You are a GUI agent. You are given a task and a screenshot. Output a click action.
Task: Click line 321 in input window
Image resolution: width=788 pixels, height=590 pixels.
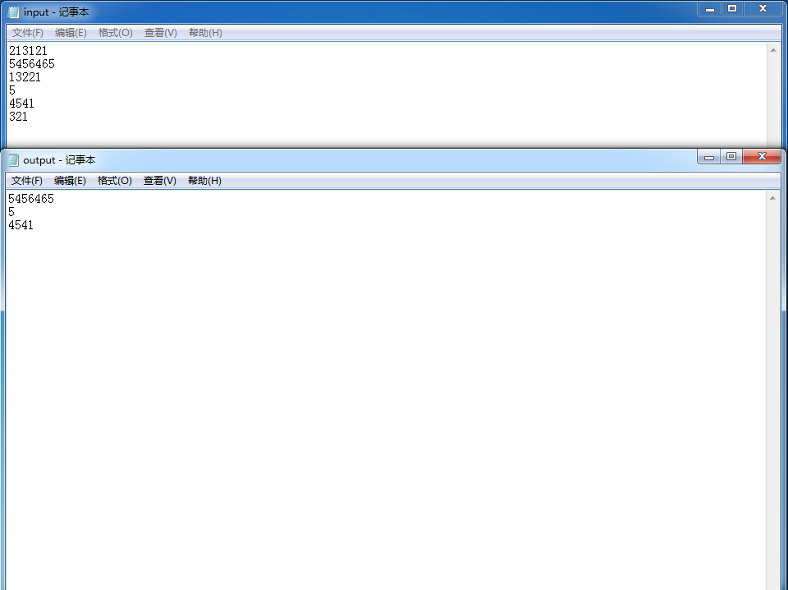pos(18,116)
